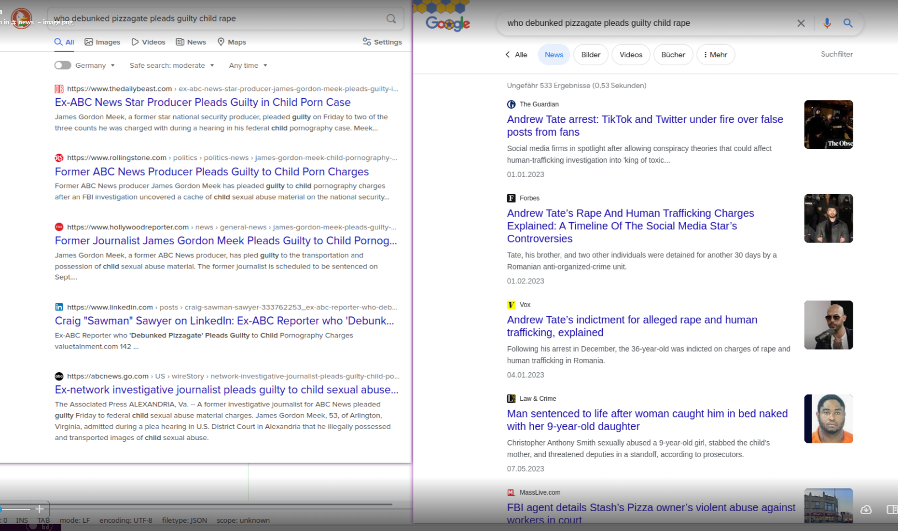Open the Daily Beast Ex-ABC News article

coord(203,102)
